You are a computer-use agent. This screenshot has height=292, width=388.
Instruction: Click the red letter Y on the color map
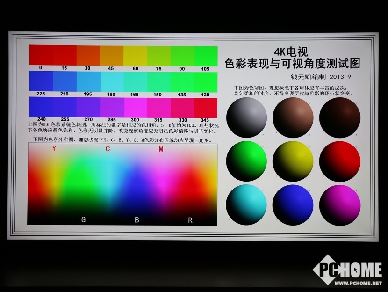(54, 148)
